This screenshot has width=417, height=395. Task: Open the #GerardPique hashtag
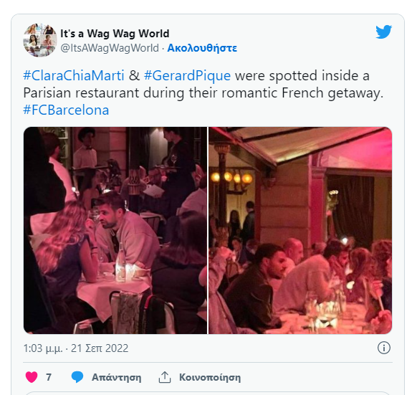tap(187, 75)
